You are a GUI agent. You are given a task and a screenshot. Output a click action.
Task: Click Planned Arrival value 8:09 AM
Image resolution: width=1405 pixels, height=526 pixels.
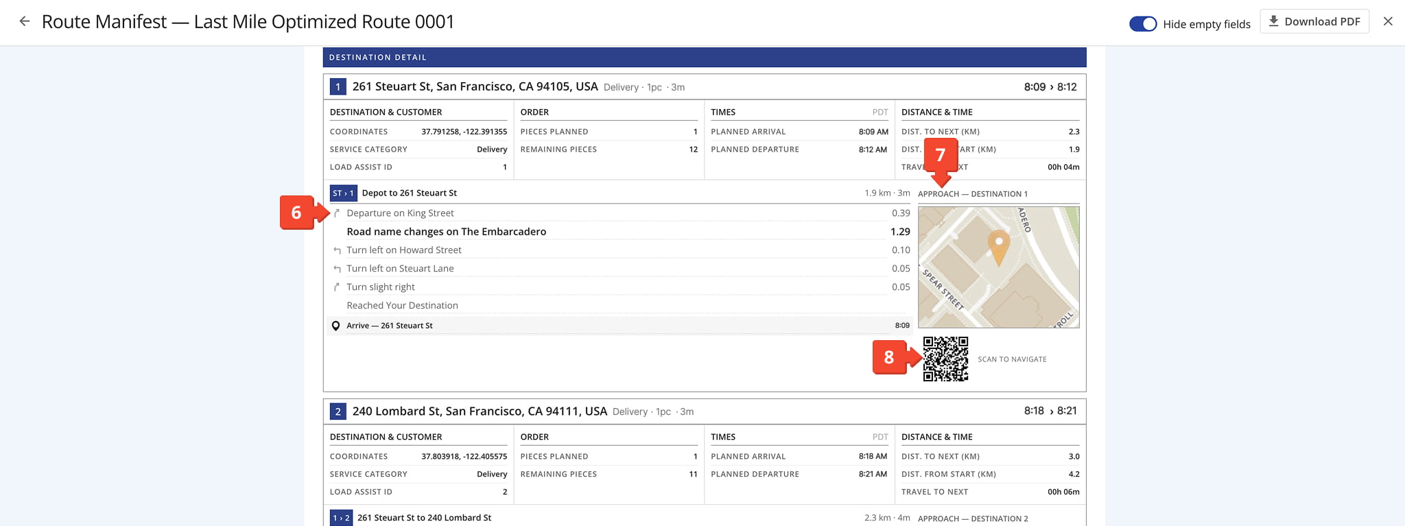[873, 132]
